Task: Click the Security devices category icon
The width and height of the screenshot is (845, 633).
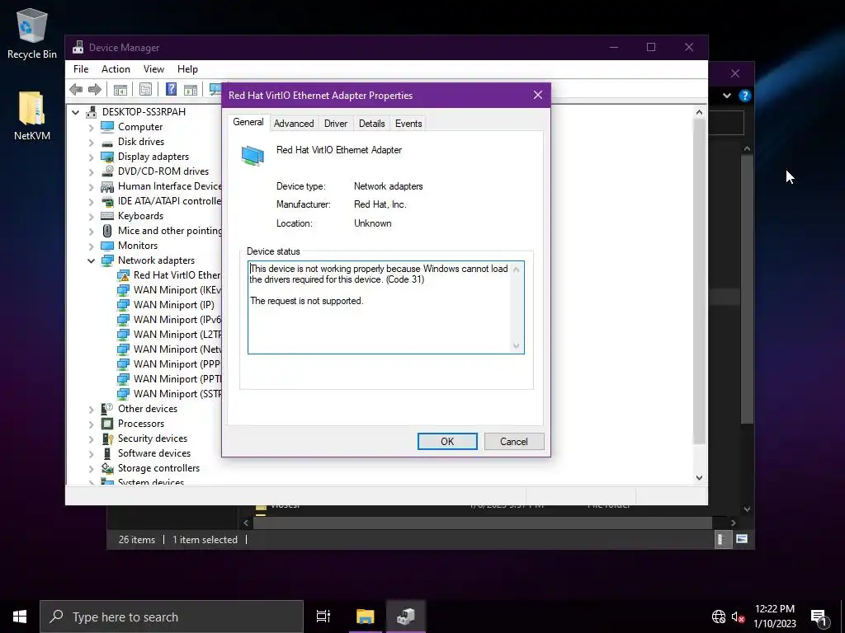Action: tap(108, 438)
